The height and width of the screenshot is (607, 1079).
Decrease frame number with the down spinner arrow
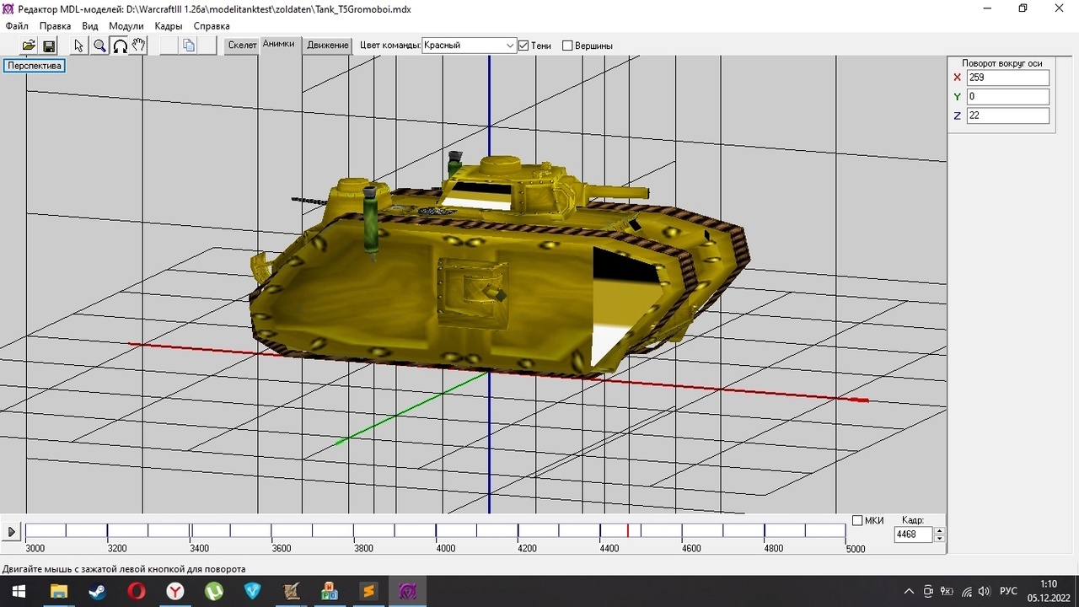point(940,538)
